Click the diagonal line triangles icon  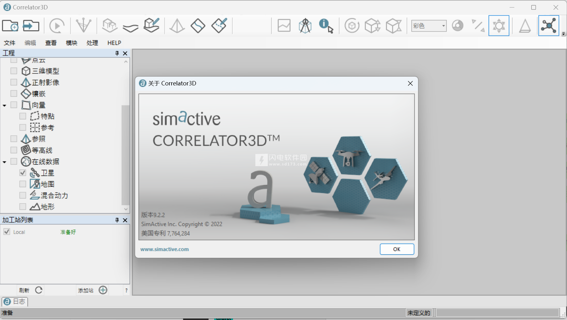pos(478,25)
